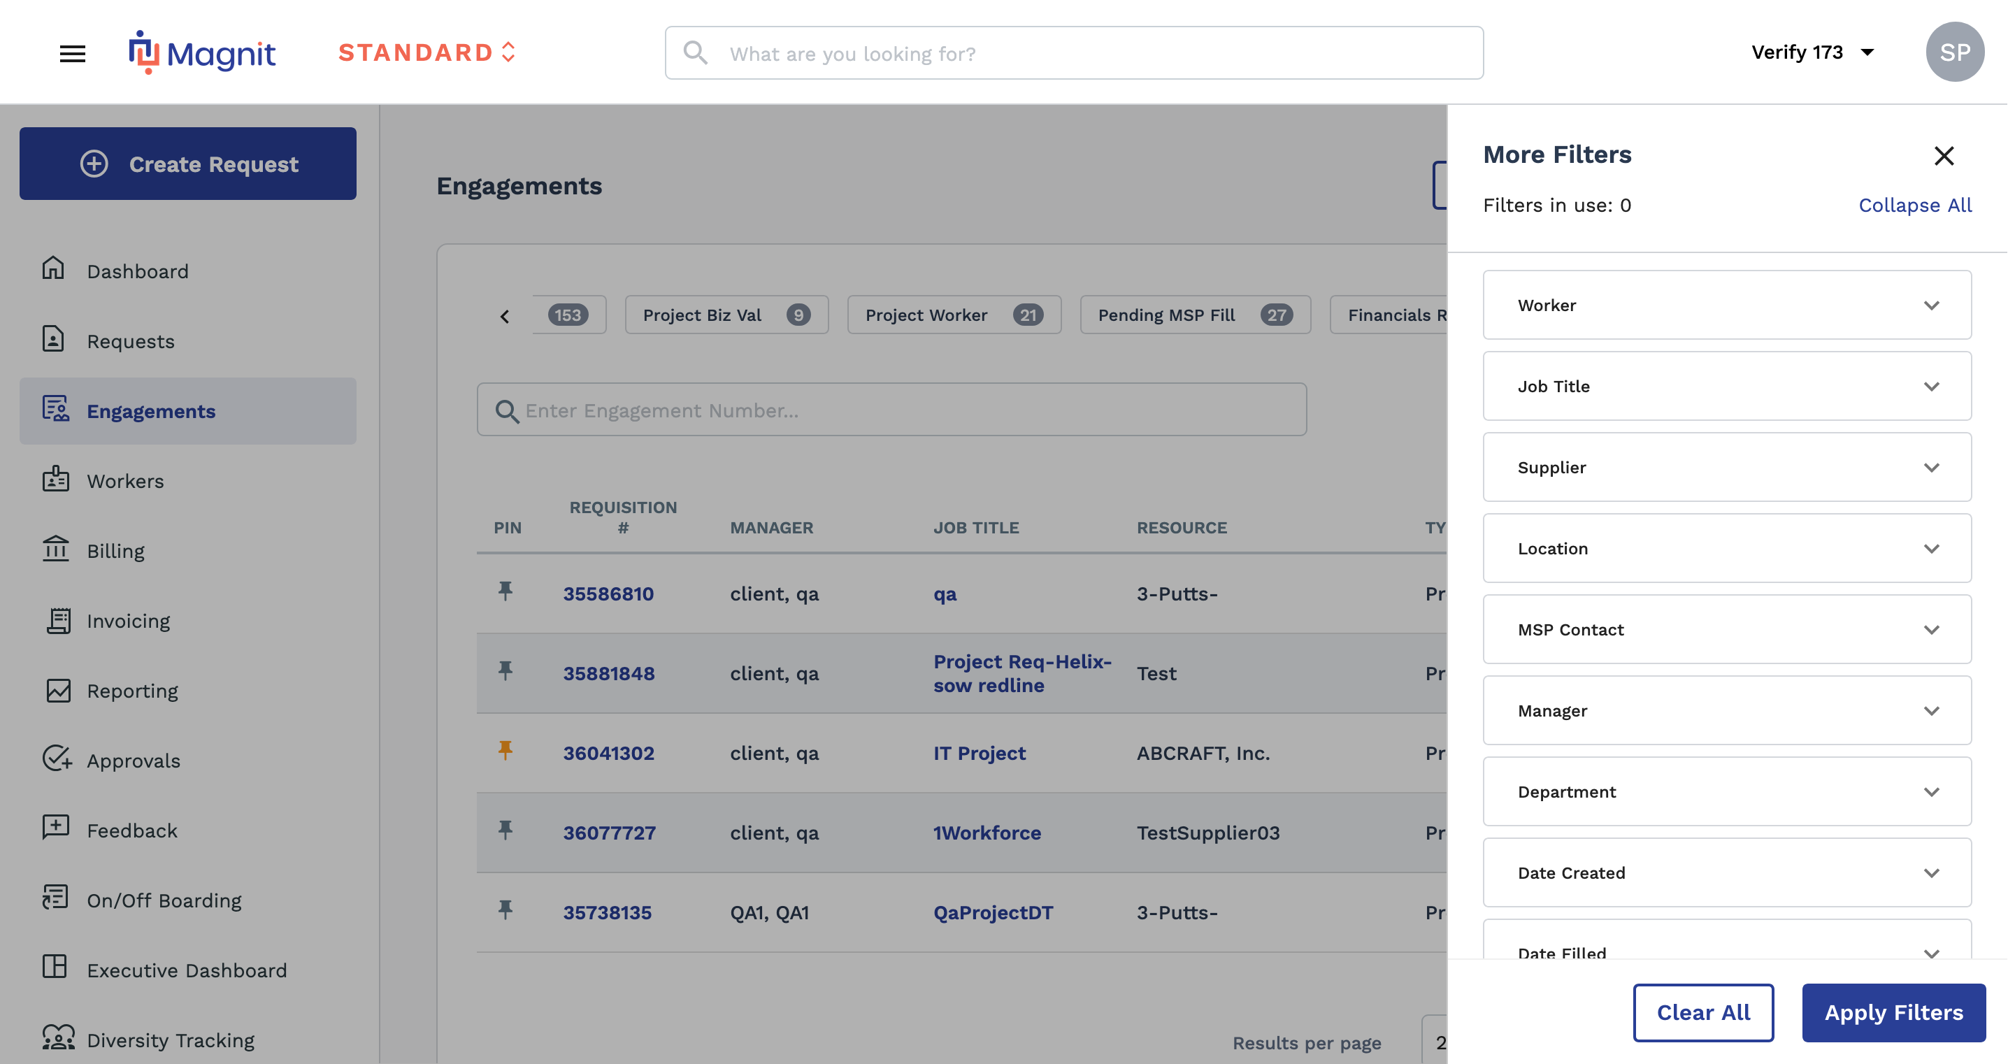Expand the Location filter
The height and width of the screenshot is (1064, 2008).
coord(1727,548)
